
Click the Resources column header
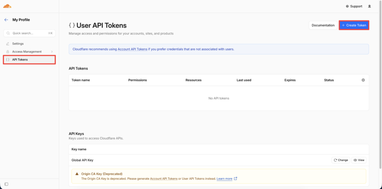[x=194, y=80]
